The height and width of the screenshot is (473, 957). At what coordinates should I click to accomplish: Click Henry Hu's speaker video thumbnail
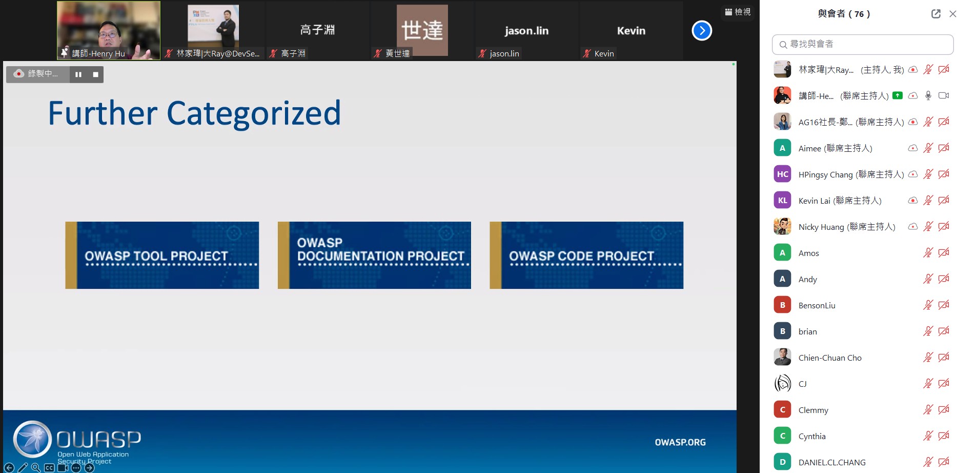coord(109,30)
